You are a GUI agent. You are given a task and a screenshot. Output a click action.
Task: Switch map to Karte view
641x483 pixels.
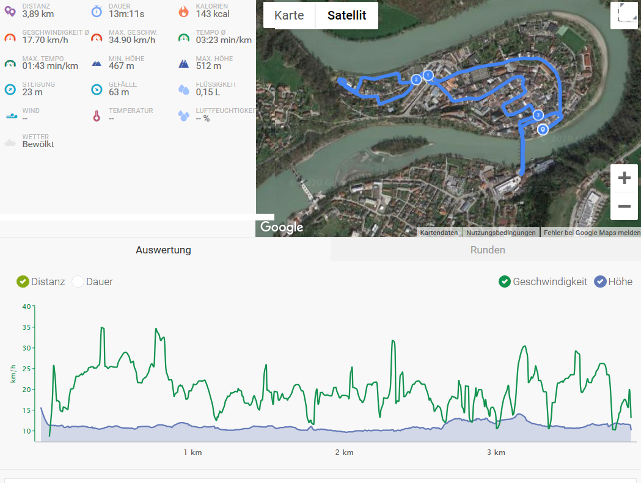289,15
